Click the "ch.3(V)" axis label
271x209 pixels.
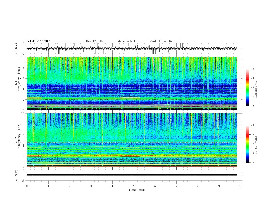(x=16, y=175)
